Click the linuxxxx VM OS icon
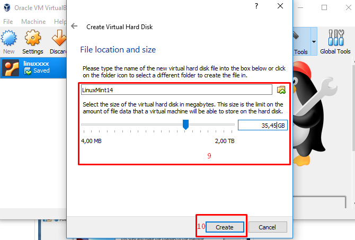 point(11,68)
